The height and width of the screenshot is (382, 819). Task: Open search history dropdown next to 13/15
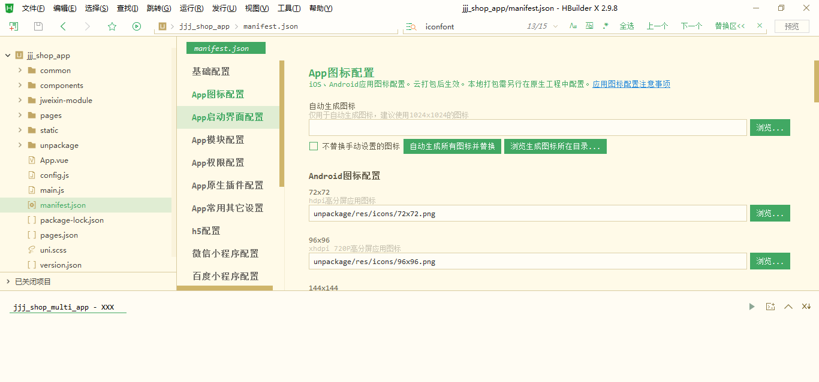(555, 26)
